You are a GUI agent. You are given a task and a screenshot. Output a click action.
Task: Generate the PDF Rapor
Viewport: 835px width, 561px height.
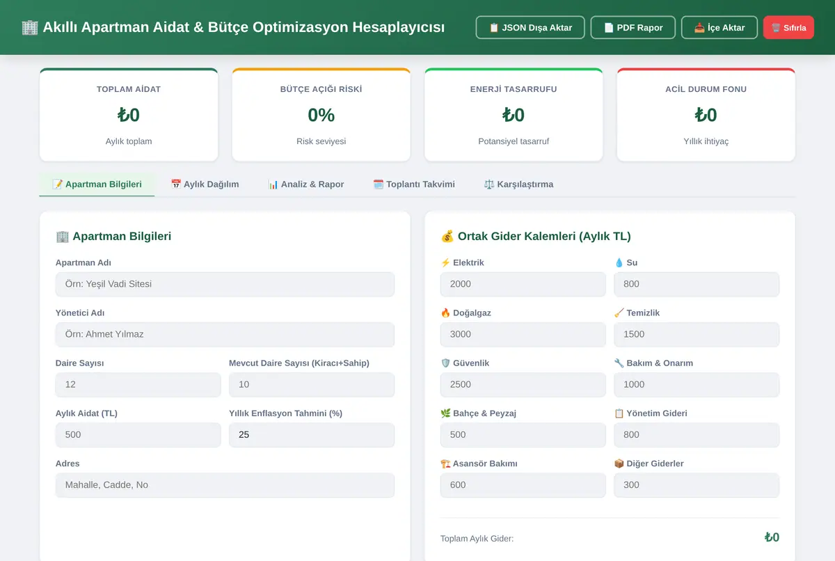(x=633, y=28)
